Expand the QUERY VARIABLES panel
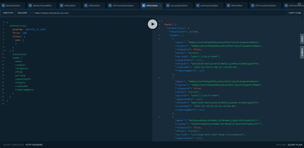The image size is (304, 148). (x=13, y=145)
